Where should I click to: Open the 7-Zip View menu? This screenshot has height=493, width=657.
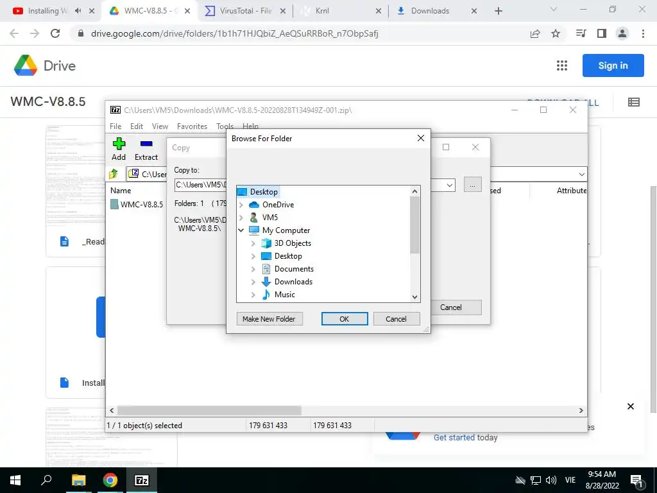160,126
